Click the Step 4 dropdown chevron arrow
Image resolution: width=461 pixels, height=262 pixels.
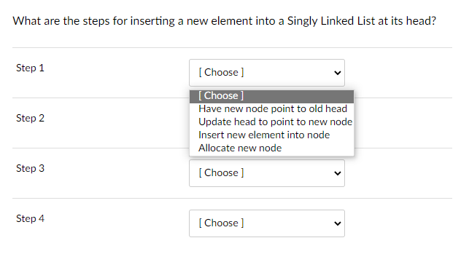click(338, 223)
